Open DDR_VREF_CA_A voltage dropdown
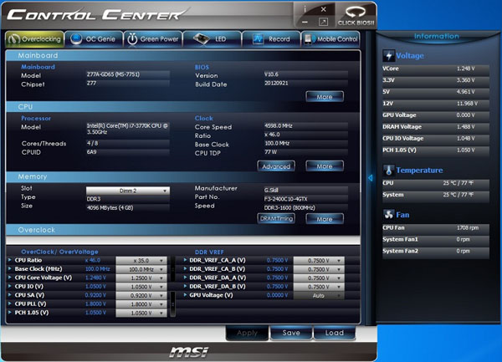 pos(319,261)
